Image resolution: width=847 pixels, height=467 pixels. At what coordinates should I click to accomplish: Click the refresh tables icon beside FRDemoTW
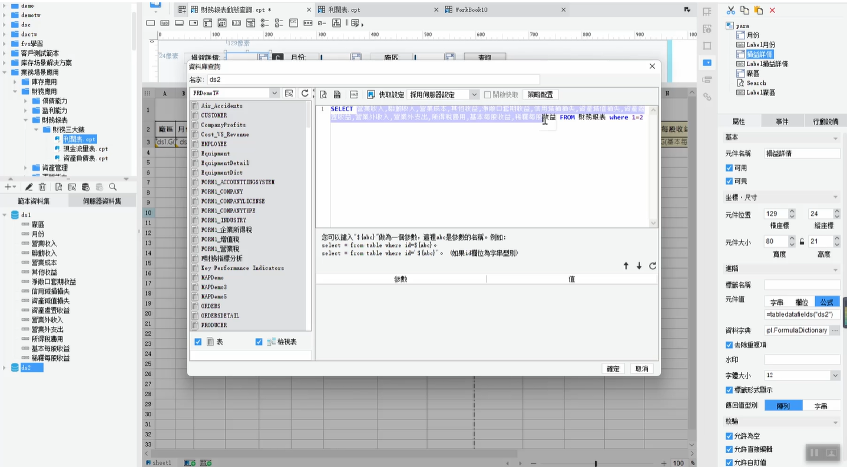[x=305, y=93]
